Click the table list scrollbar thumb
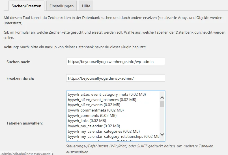 click(x=162, y=104)
